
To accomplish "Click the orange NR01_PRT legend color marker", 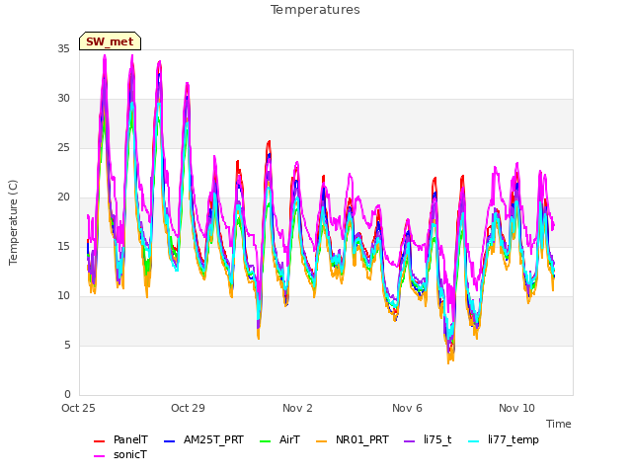I will (322, 441).
